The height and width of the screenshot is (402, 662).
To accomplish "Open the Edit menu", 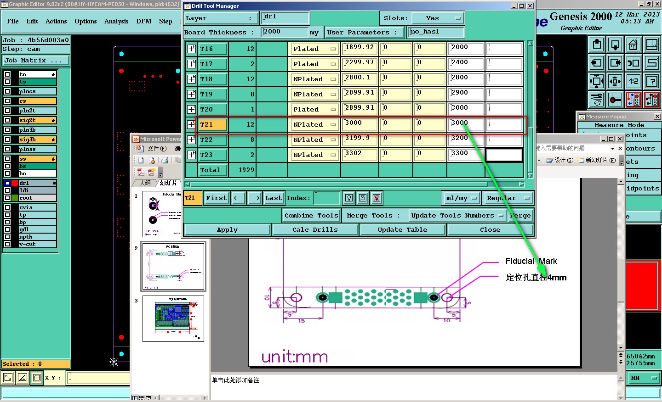I will (x=32, y=22).
